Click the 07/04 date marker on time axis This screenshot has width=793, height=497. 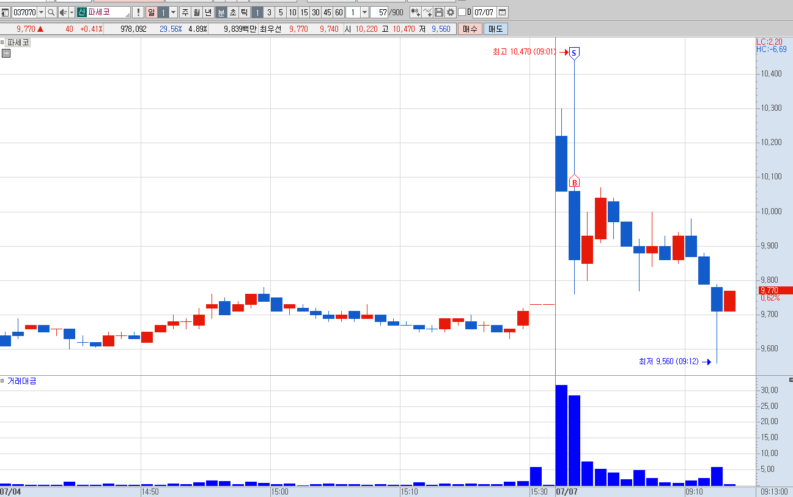(10, 491)
